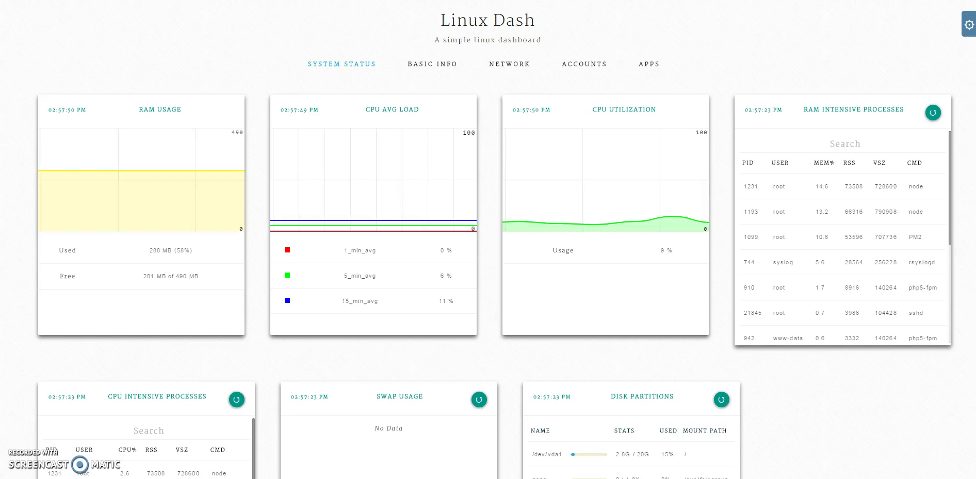Open the Network tab
976x479 pixels.
pyautogui.click(x=509, y=64)
